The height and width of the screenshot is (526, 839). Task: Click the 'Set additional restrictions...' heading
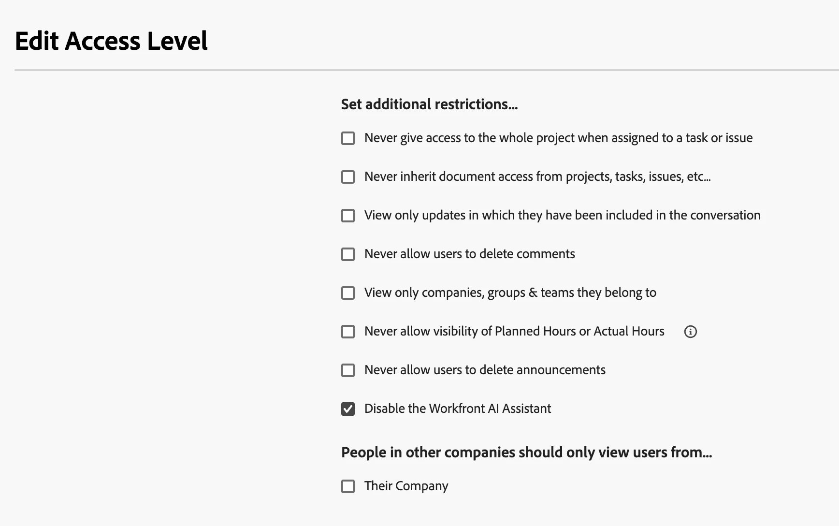(x=429, y=104)
